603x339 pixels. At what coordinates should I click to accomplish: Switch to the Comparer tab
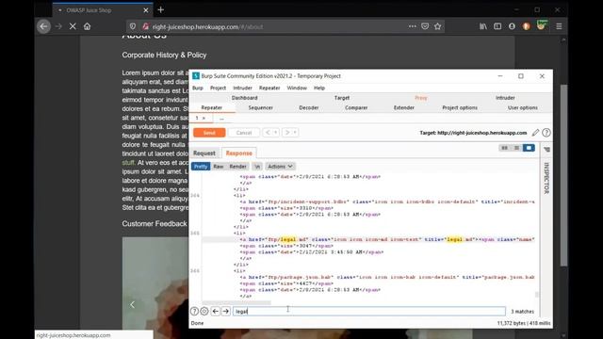tap(356, 108)
